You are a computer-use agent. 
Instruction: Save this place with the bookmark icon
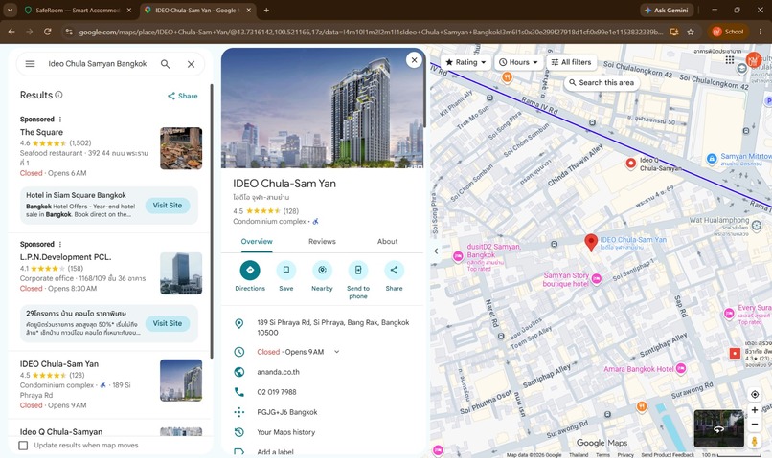click(286, 271)
